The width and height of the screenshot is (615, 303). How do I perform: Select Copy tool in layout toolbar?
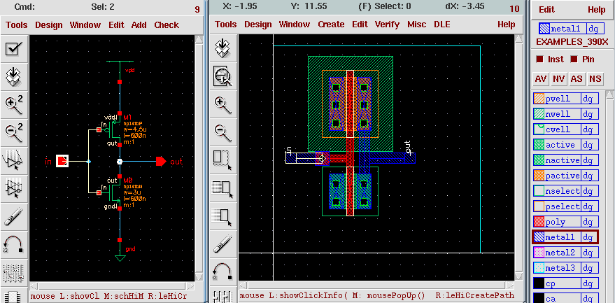223,188
